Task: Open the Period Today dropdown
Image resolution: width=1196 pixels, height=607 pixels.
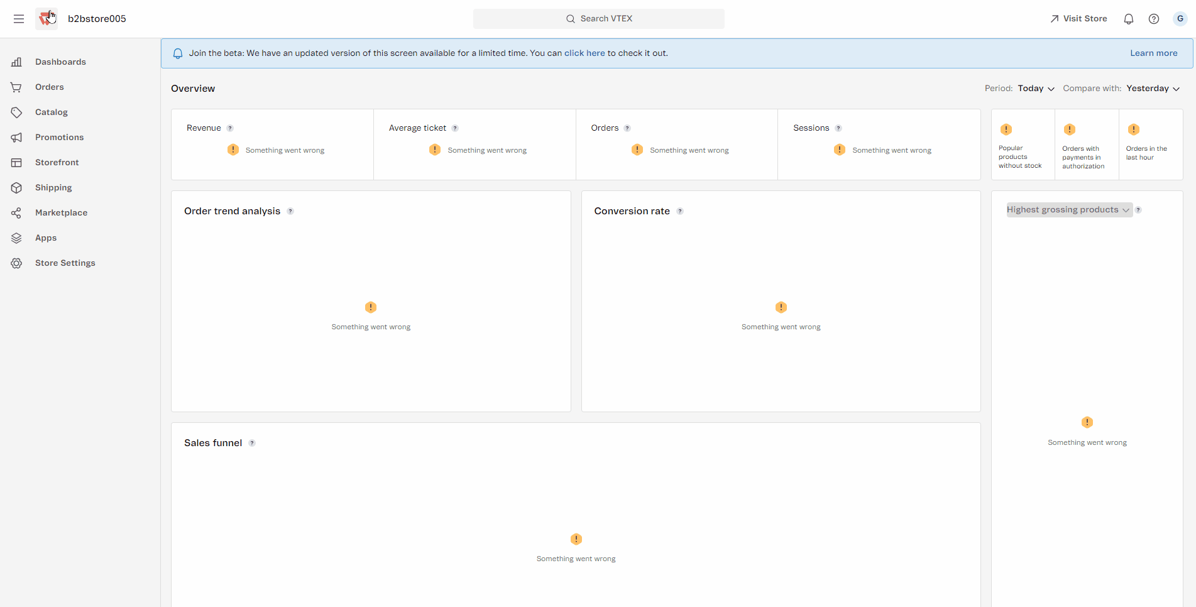Action: pos(1034,89)
